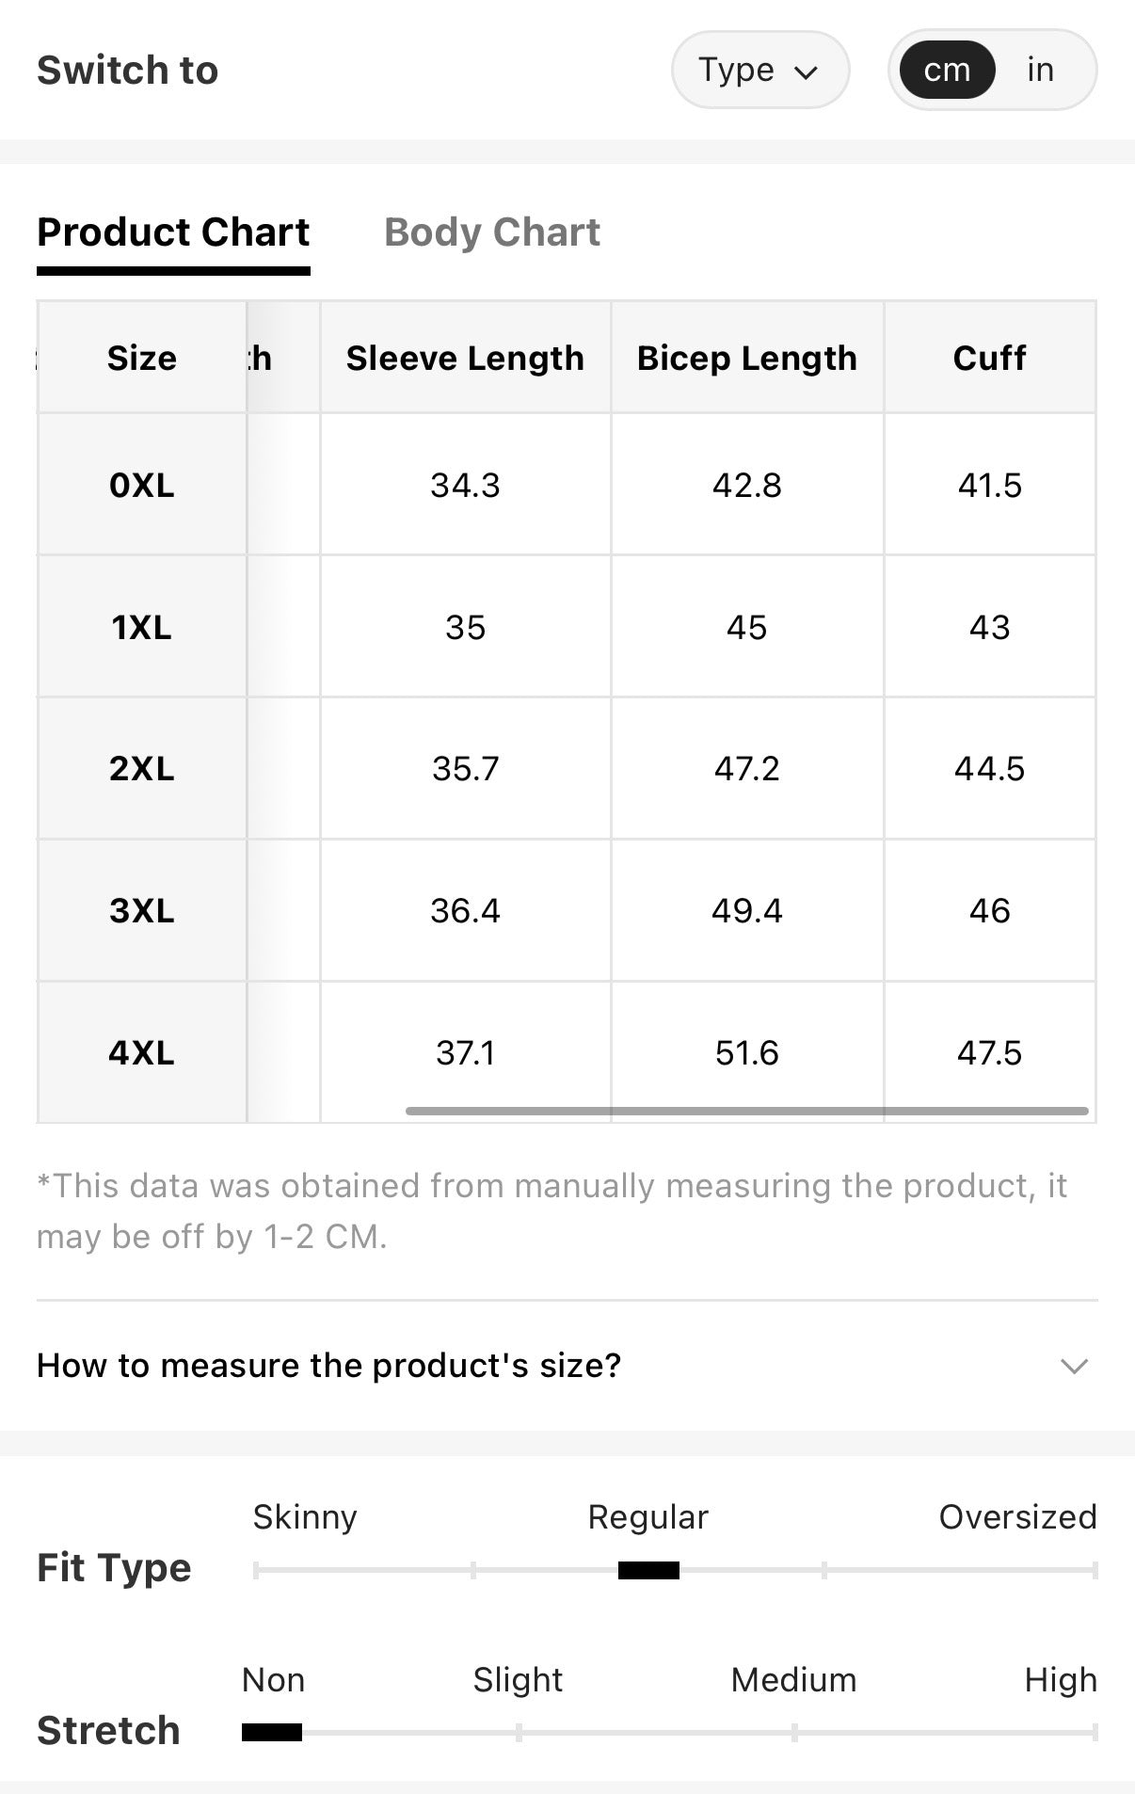Click the Size column header
This screenshot has height=1794, width=1135.
142,358
